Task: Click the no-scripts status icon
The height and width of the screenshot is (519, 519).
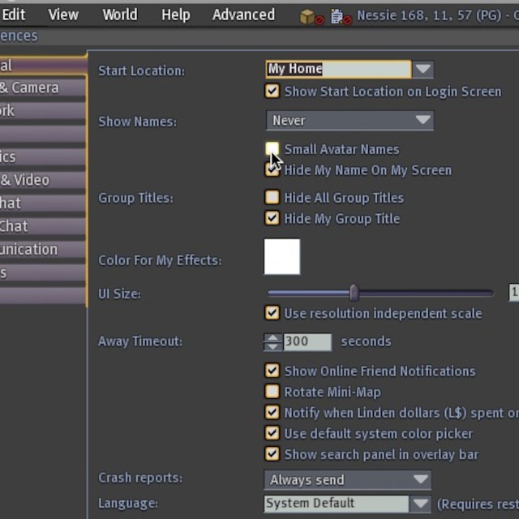Action: [341, 17]
